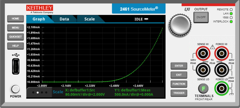Tap the QUICKSET button

click(x=15, y=37)
